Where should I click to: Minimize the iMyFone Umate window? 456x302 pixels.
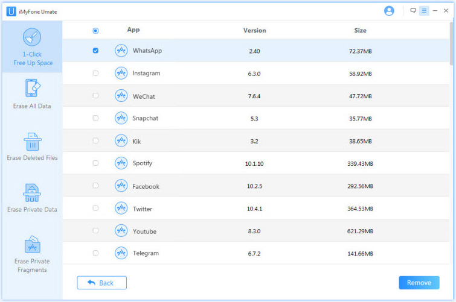(435, 11)
